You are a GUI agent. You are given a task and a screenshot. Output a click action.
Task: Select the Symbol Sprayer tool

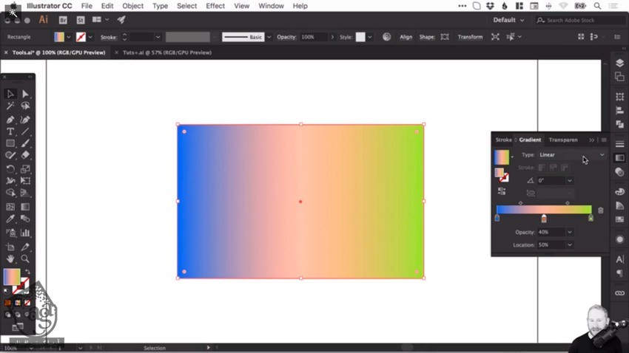pyautogui.click(x=10, y=233)
